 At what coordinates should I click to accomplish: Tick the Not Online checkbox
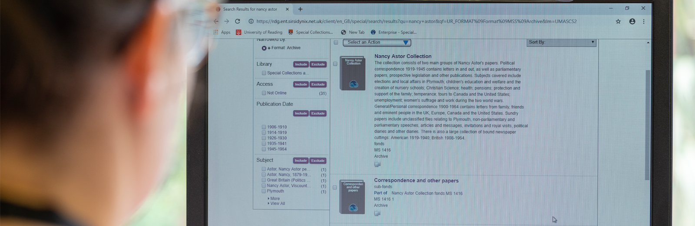click(x=264, y=93)
